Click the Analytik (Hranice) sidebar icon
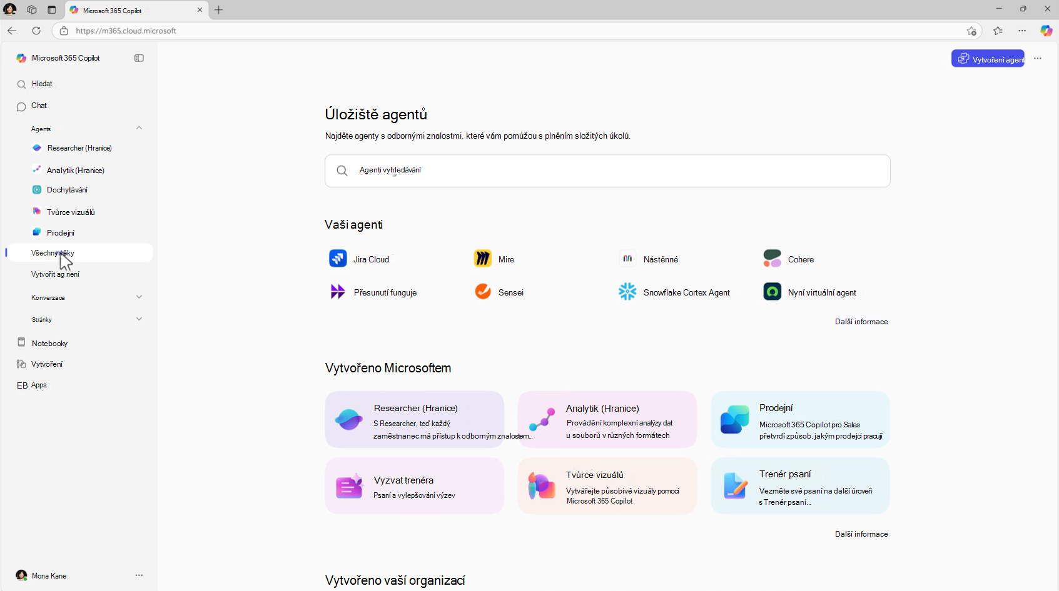Screen dimensions: 1059x591 (x=37, y=169)
